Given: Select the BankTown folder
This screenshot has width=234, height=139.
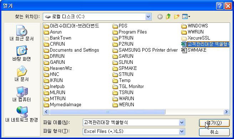Looking at the screenshot, I should [57, 38].
